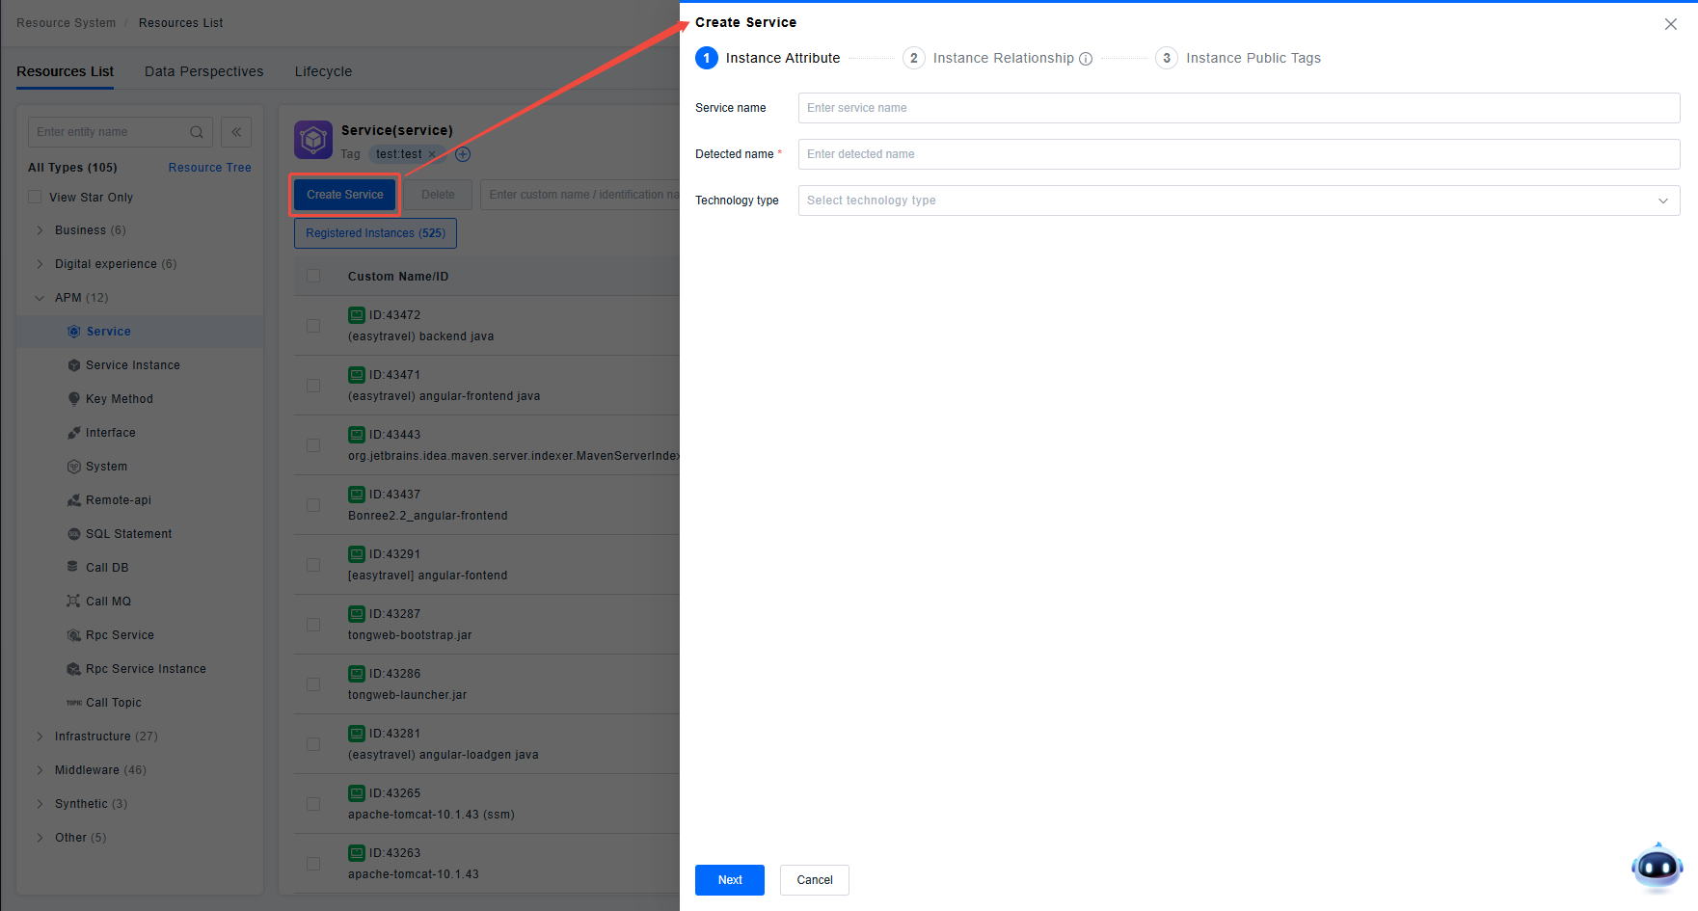Enable the View Star Only checkbox
Viewport: 1698px width, 911px height.
pos(35,198)
